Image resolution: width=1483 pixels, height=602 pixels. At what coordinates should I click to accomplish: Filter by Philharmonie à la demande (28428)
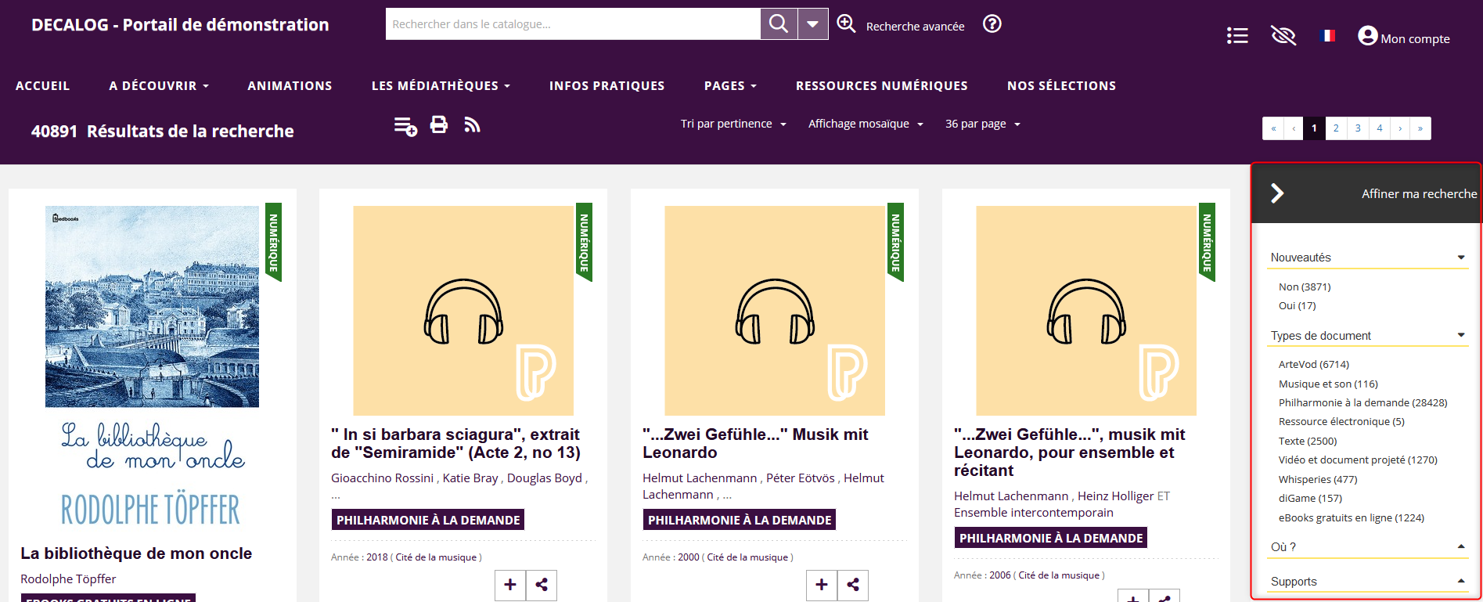coord(1362,402)
